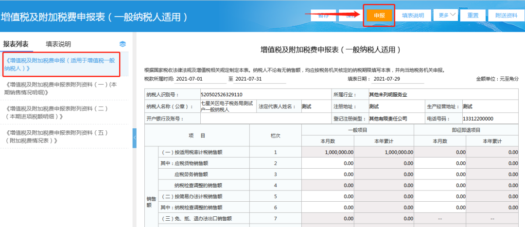Click the 填表日期 field 2021-07-29
The image size is (525, 227).
(x=398, y=79)
